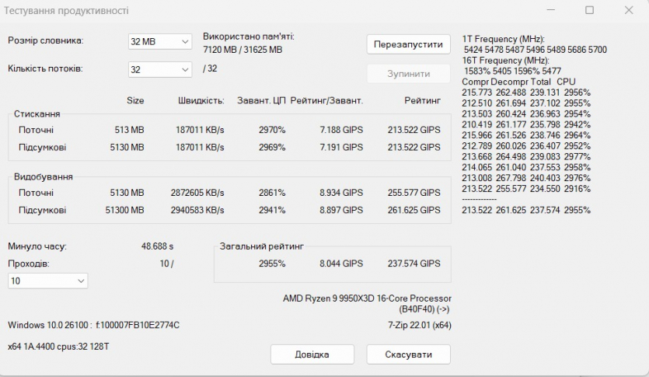Click the Розмір словника label

click(45, 40)
